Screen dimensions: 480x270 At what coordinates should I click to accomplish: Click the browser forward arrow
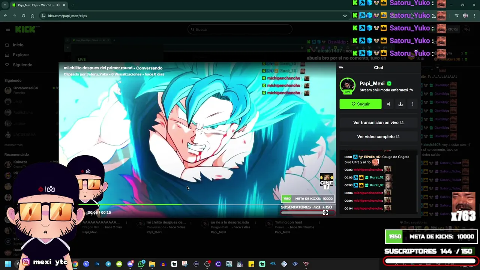[x=15, y=16]
